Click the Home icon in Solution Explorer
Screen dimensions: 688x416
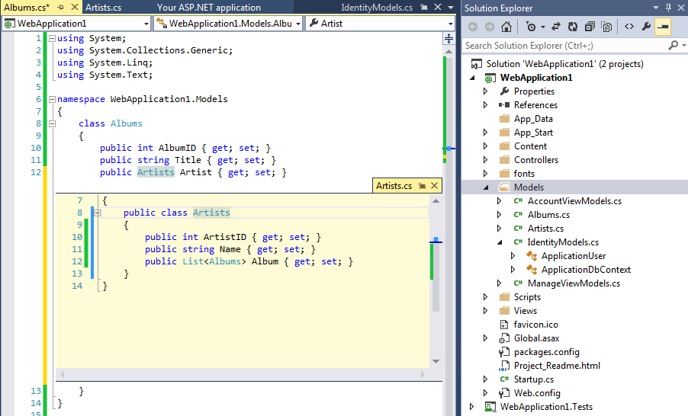point(506,27)
